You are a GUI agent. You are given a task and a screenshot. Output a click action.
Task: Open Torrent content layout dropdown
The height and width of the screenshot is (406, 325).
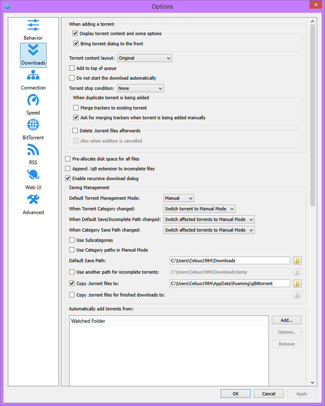pos(145,58)
